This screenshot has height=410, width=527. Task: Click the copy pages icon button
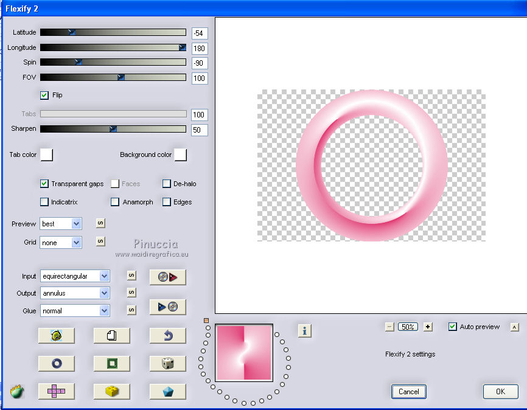coord(111,335)
